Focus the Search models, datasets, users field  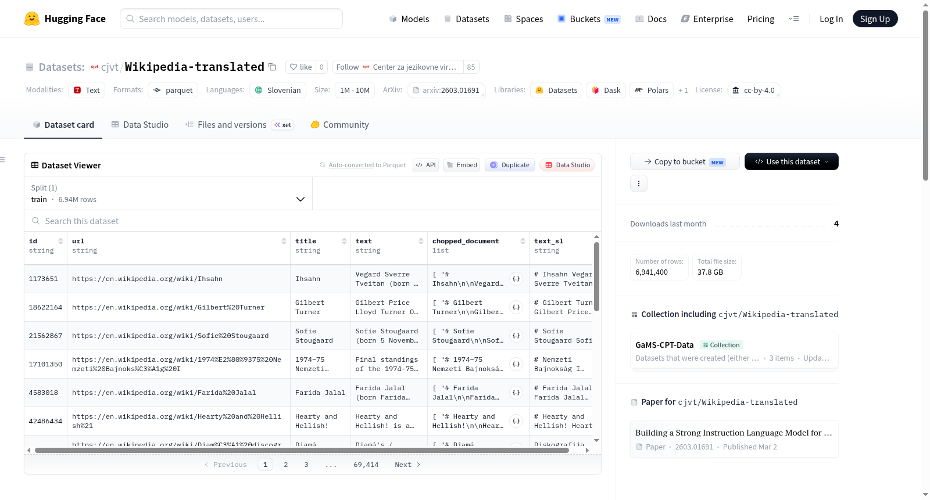point(231,19)
